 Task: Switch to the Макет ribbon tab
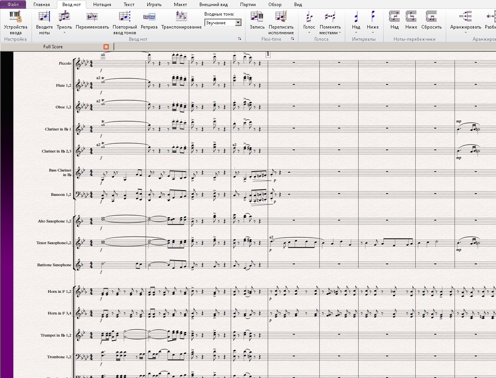tap(180, 5)
